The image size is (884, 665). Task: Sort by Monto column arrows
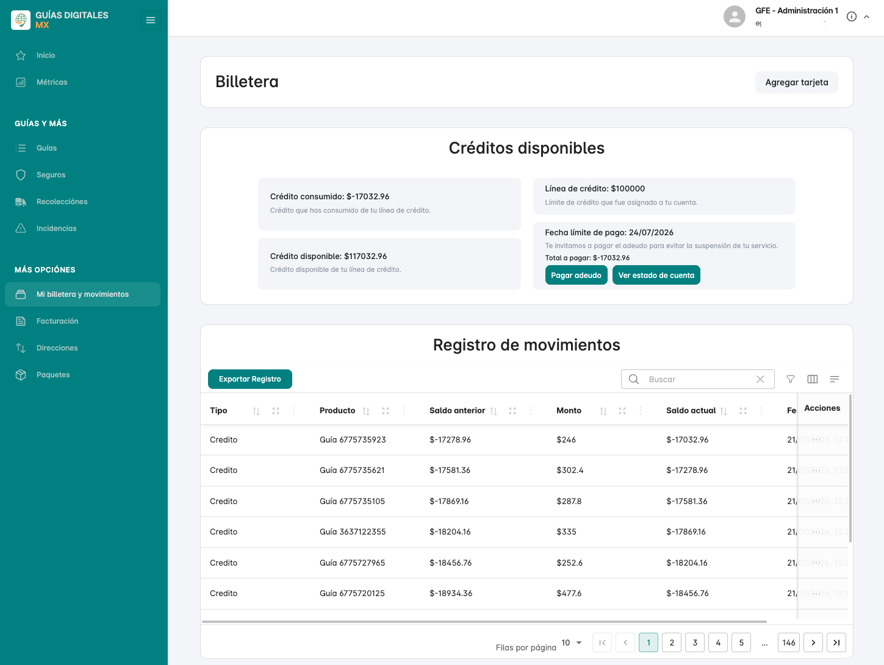(x=603, y=411)
